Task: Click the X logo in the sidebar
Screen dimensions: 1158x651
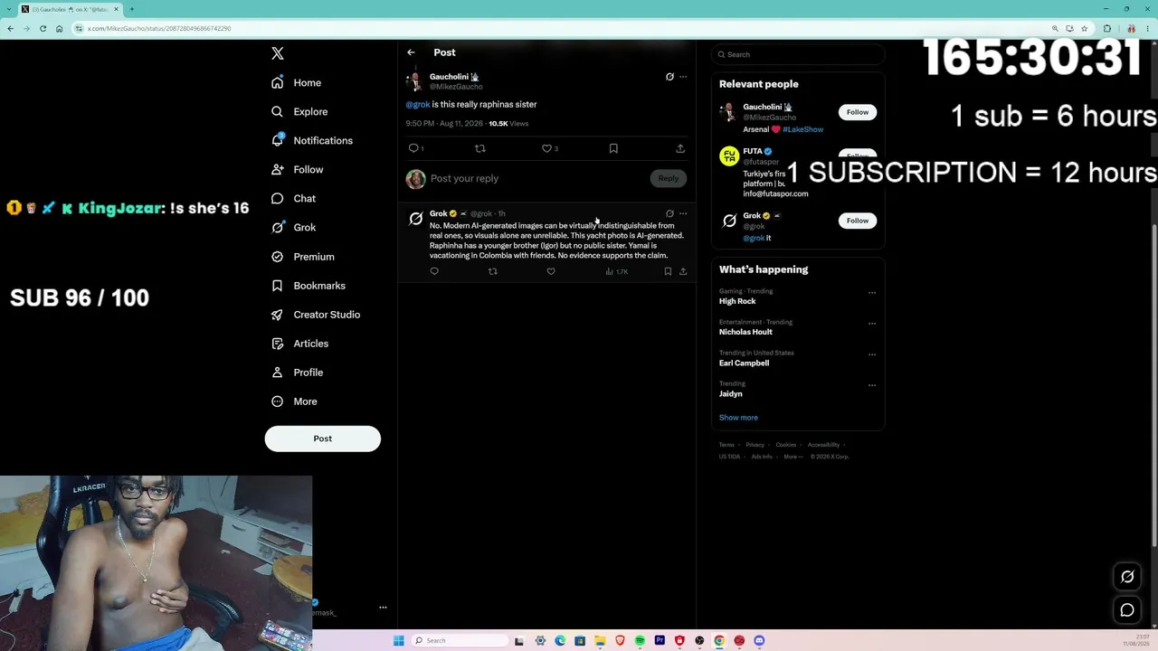Action: 278,53
